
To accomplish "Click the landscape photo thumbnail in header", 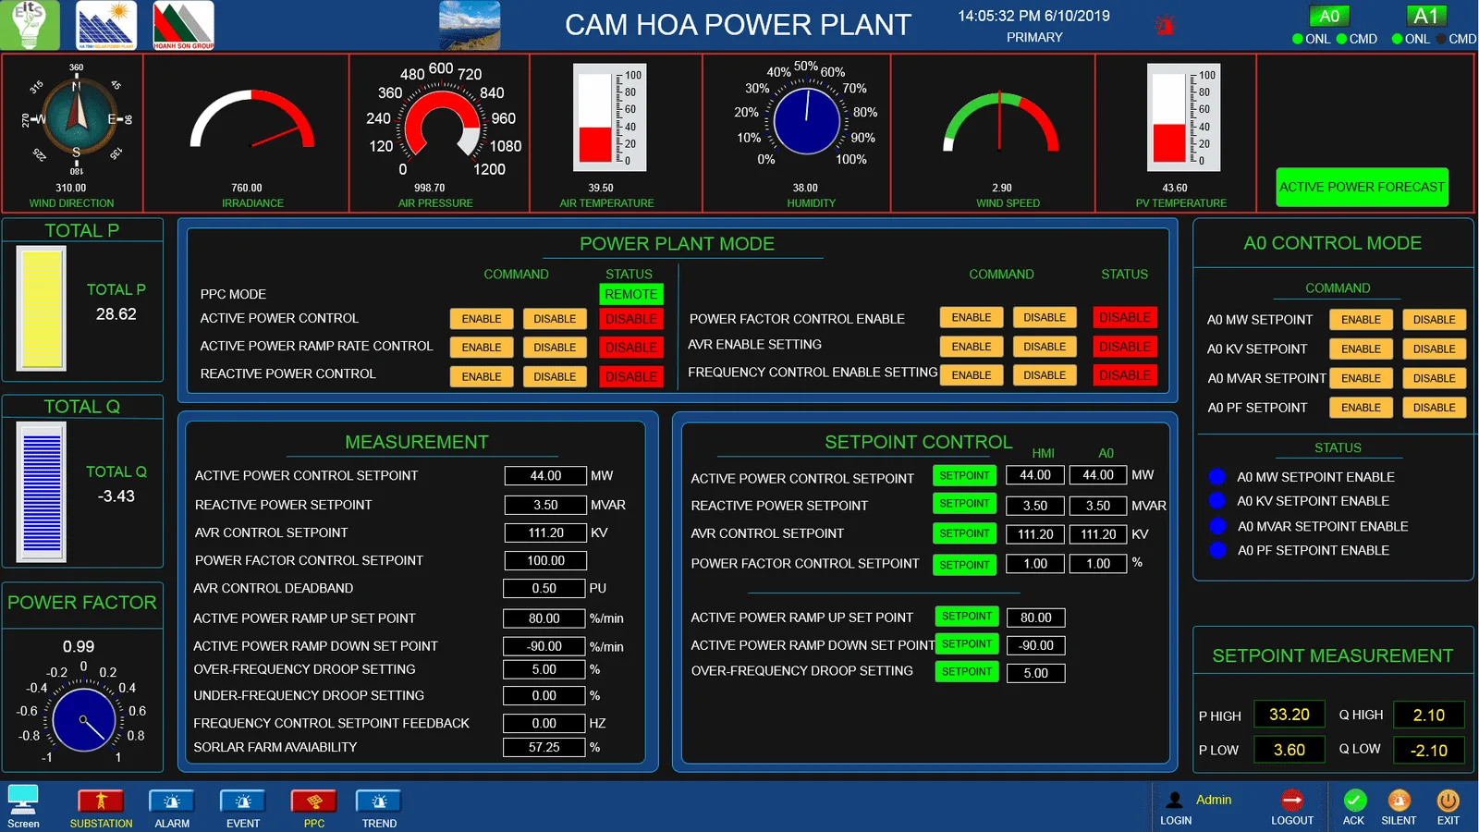I will 470,25.
